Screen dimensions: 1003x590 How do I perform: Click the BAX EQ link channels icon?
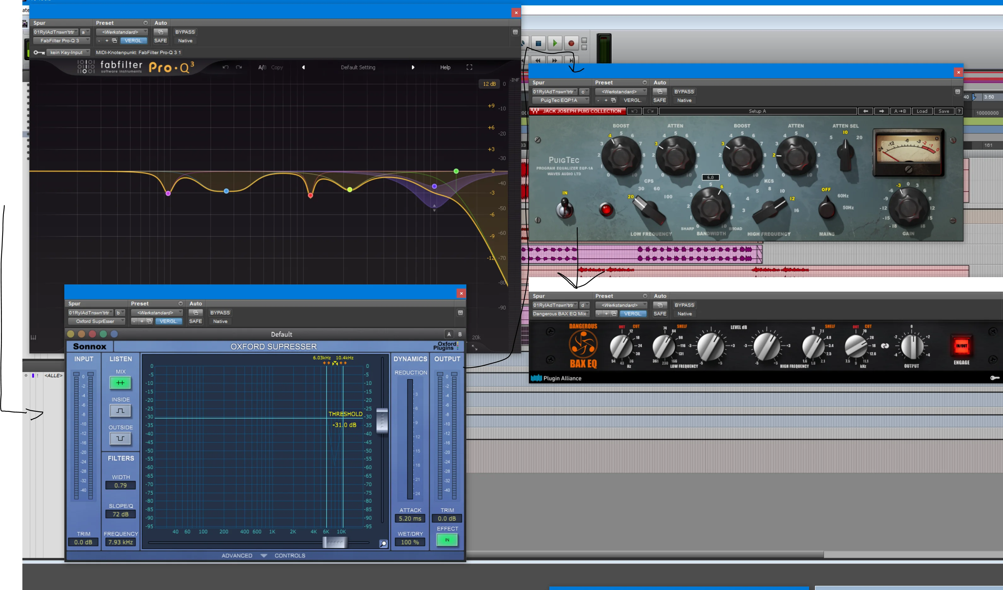coord(885,346)
